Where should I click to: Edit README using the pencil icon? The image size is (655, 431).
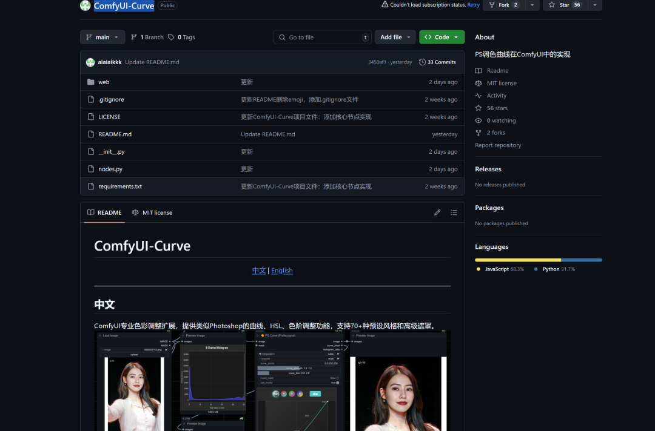pyautogui.click(x=437, y=212)
